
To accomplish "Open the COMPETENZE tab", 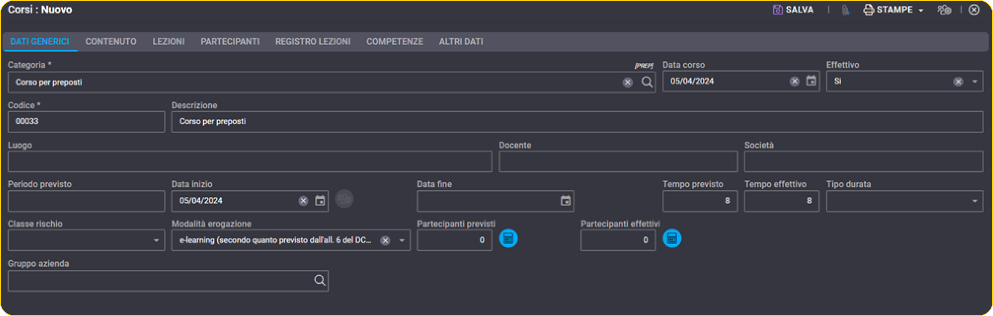I will tap(395, 42).
